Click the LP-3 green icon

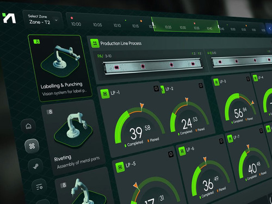coord(216,82)
